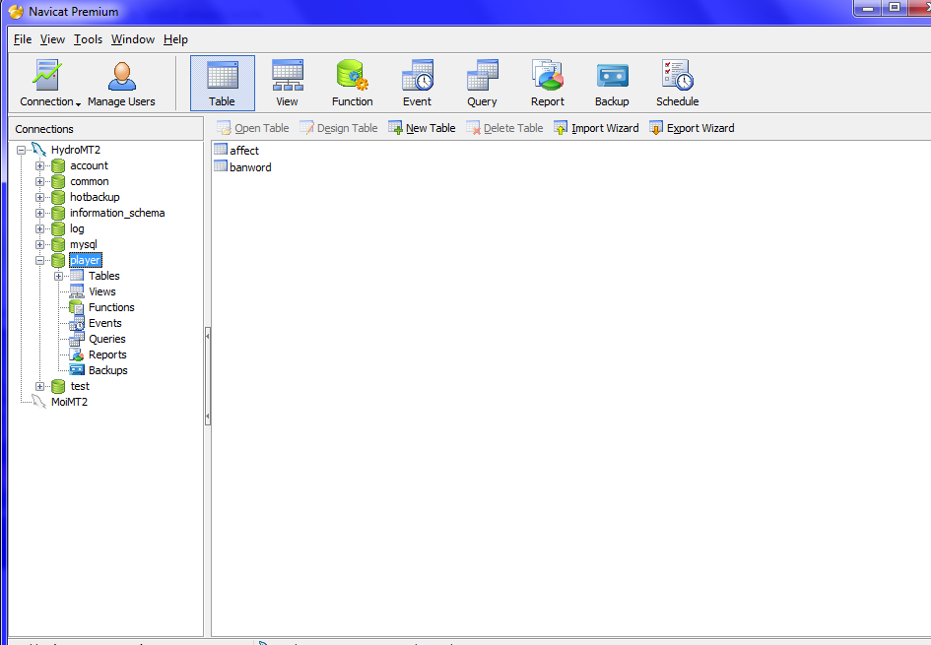This screenshot has width=931, height=645.
Task: Open the Query toolbar icon
Action: pyautogui.click(x=482, y=76)
